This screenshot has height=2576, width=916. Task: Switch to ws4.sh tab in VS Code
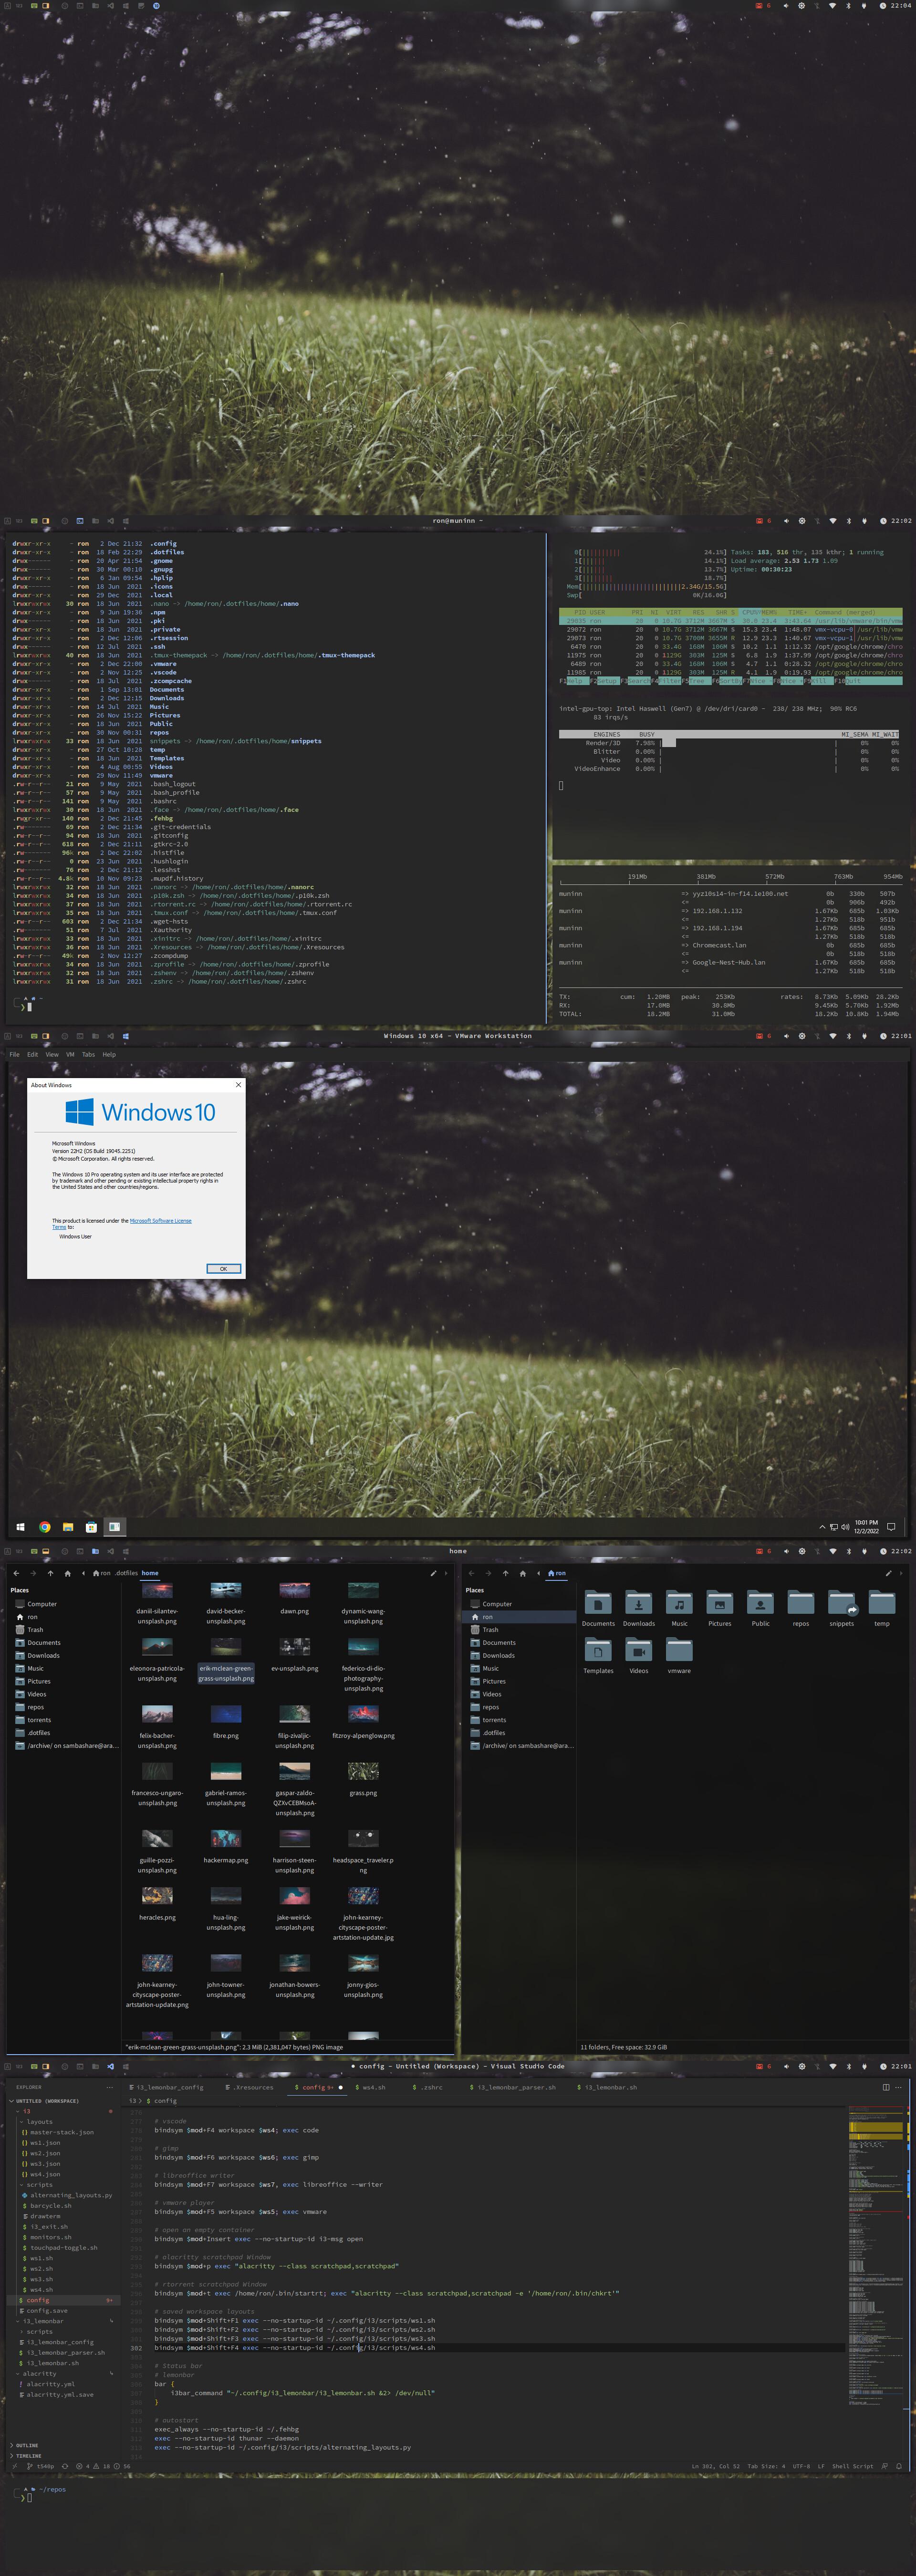(x=370, y=2087)
